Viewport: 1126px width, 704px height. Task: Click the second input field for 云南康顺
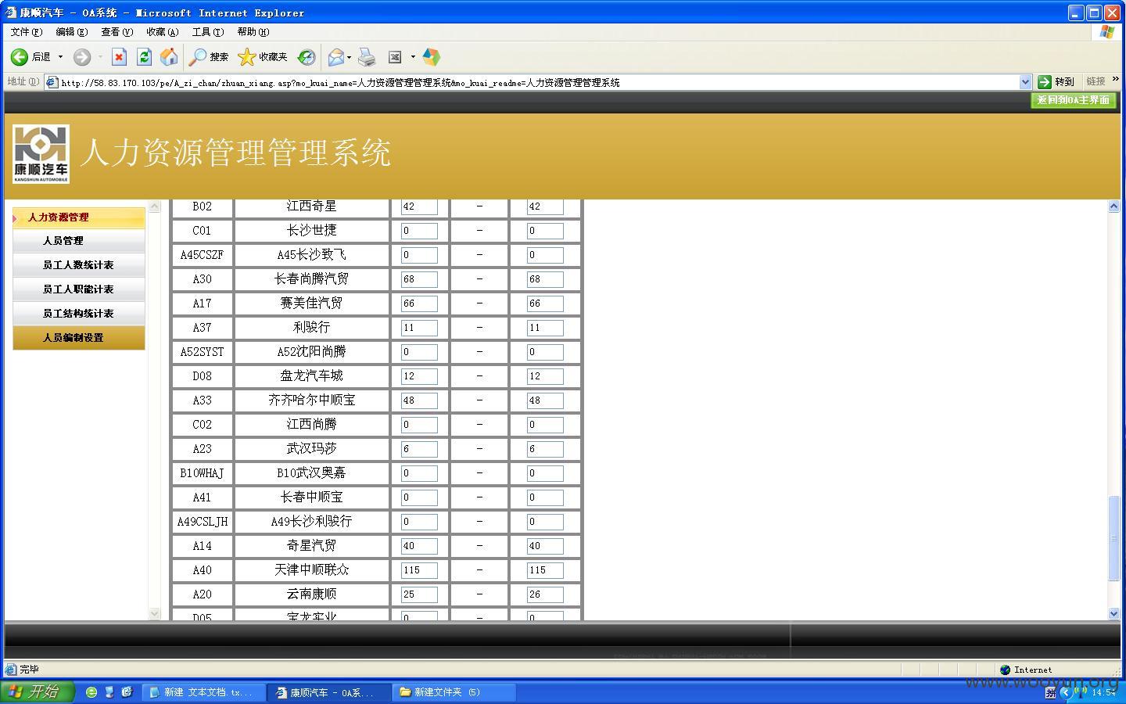tap(545, 594)
